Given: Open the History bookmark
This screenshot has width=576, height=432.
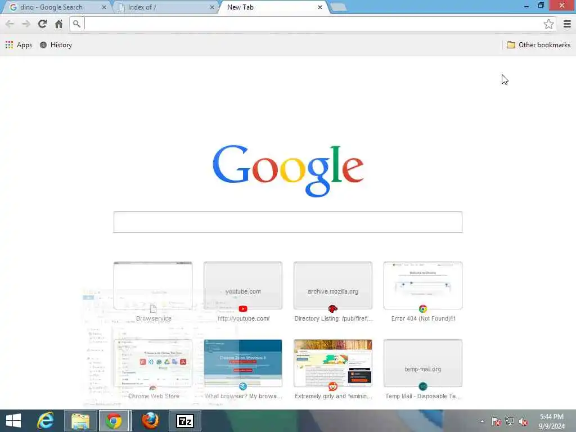Looking at the screenshot, I should click(56, 45).
